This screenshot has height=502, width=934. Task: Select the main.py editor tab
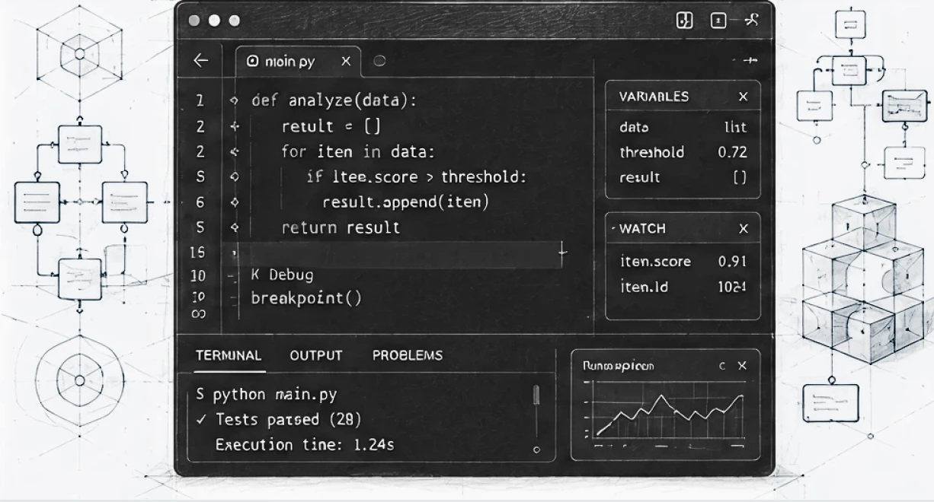coord(298,62)
